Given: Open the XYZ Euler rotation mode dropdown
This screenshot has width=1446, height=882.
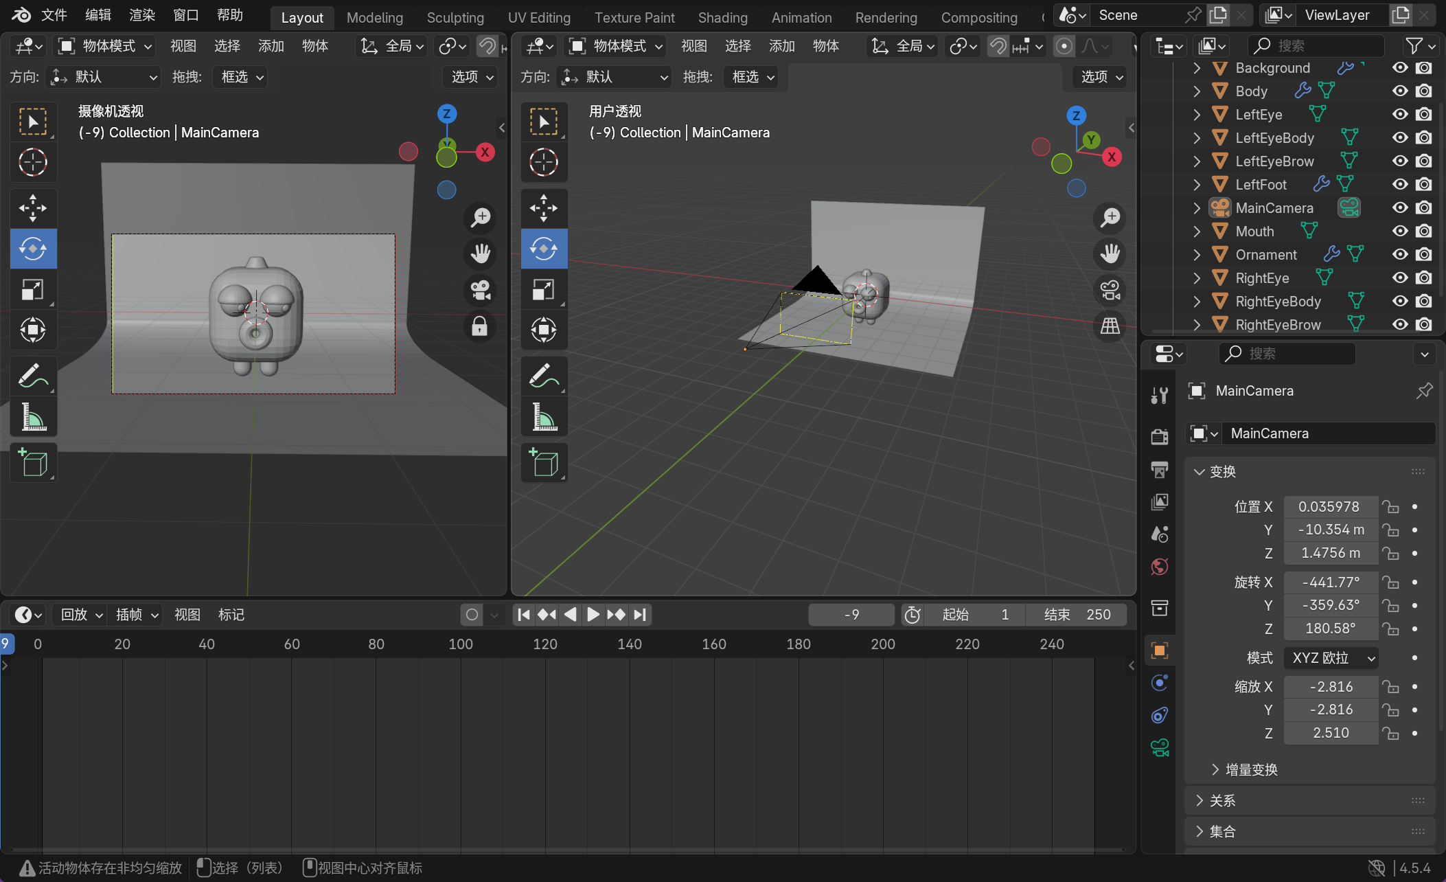Looking at the screenshot, I should point(1332,658).
